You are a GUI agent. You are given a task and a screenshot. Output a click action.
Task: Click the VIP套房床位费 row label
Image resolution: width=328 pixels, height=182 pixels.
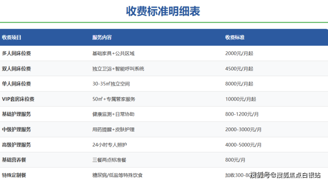(x=18, y=99)
